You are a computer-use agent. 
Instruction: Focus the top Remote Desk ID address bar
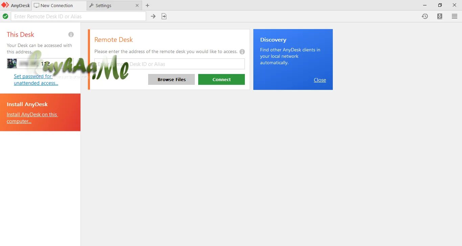click(x=78, y=16)
